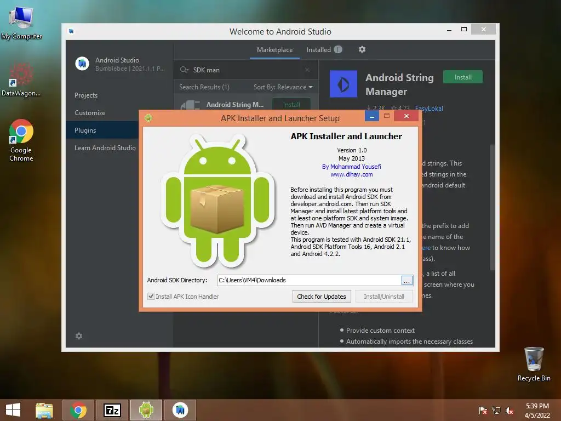Click the network tray icon
This screenshot has width=561, height=421.
point(496,410)
